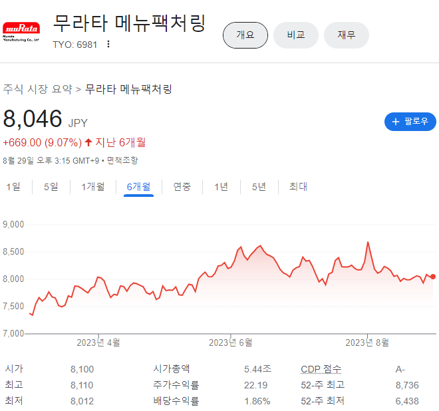Open the 면책조항 disclaimer link
This screenshot has height=411, width=439.
(122, 160)
